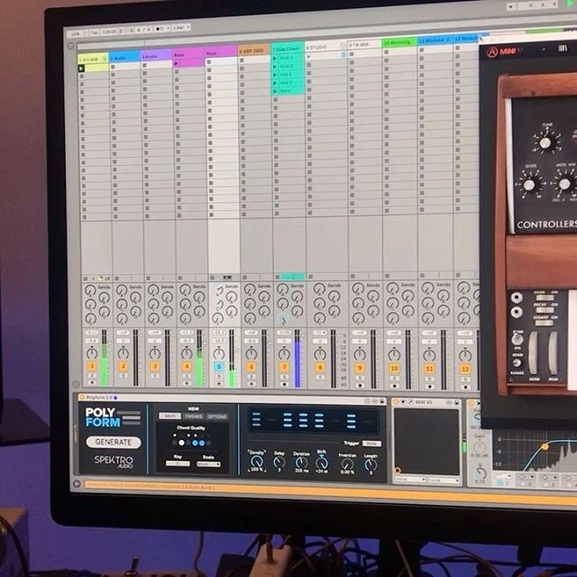This screenshot has width=577, height=577.
Task: Solo track 8 using its S button
Action: [x=320, y=378]
